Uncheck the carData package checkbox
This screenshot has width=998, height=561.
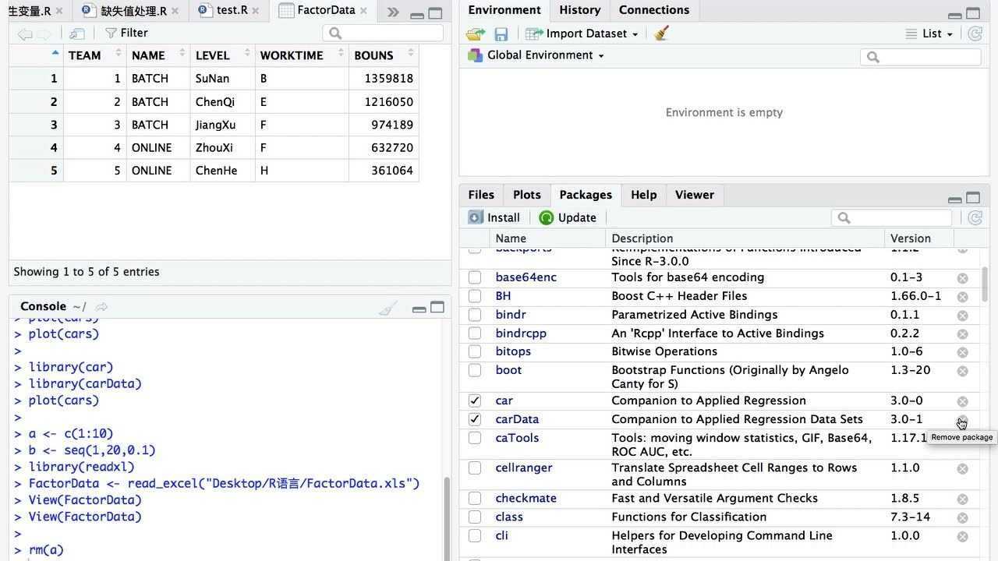pyautogui.click(x=475, y=419)
